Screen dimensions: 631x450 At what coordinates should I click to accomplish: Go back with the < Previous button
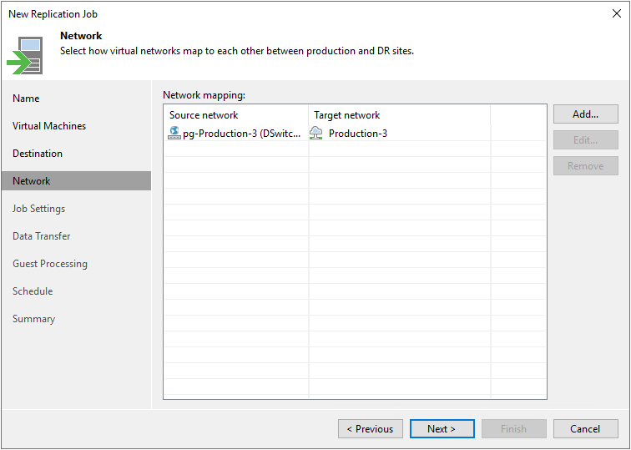(370, 429)
